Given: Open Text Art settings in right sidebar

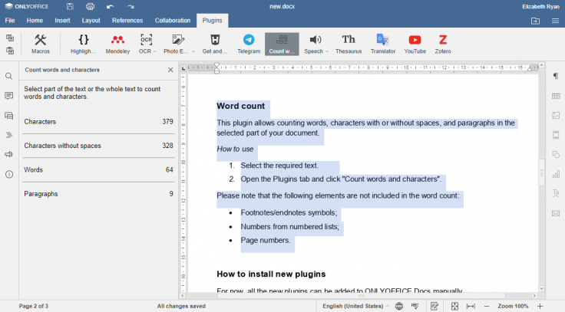Looking at the screenshot, I should point(556,194).
